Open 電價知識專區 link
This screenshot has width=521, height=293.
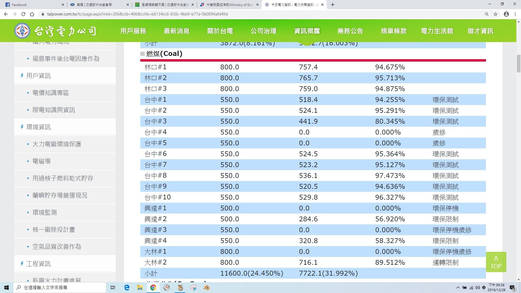click(51, 93)
